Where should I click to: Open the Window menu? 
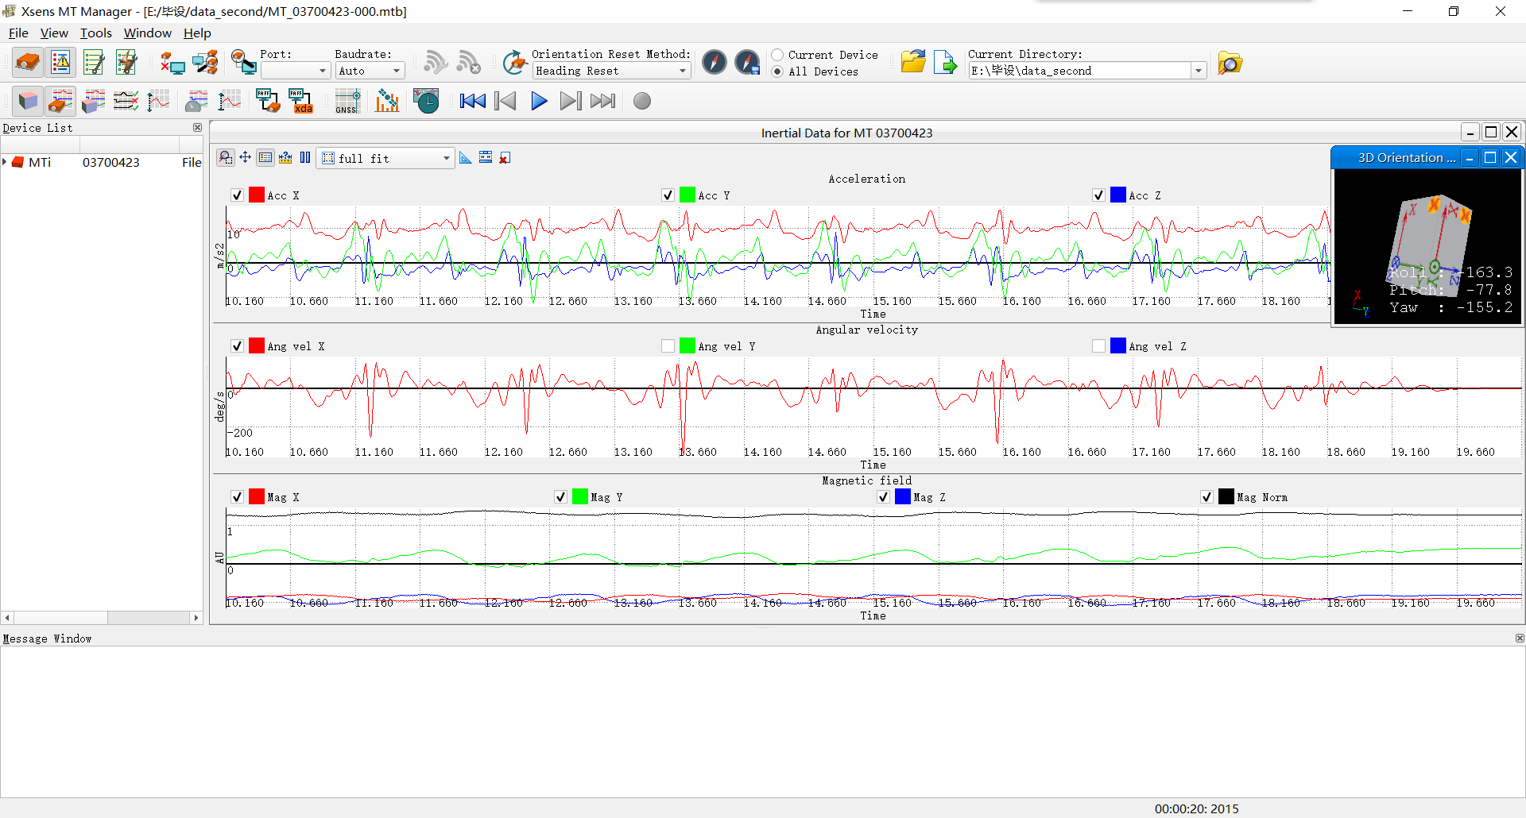(x=147, y=33)
